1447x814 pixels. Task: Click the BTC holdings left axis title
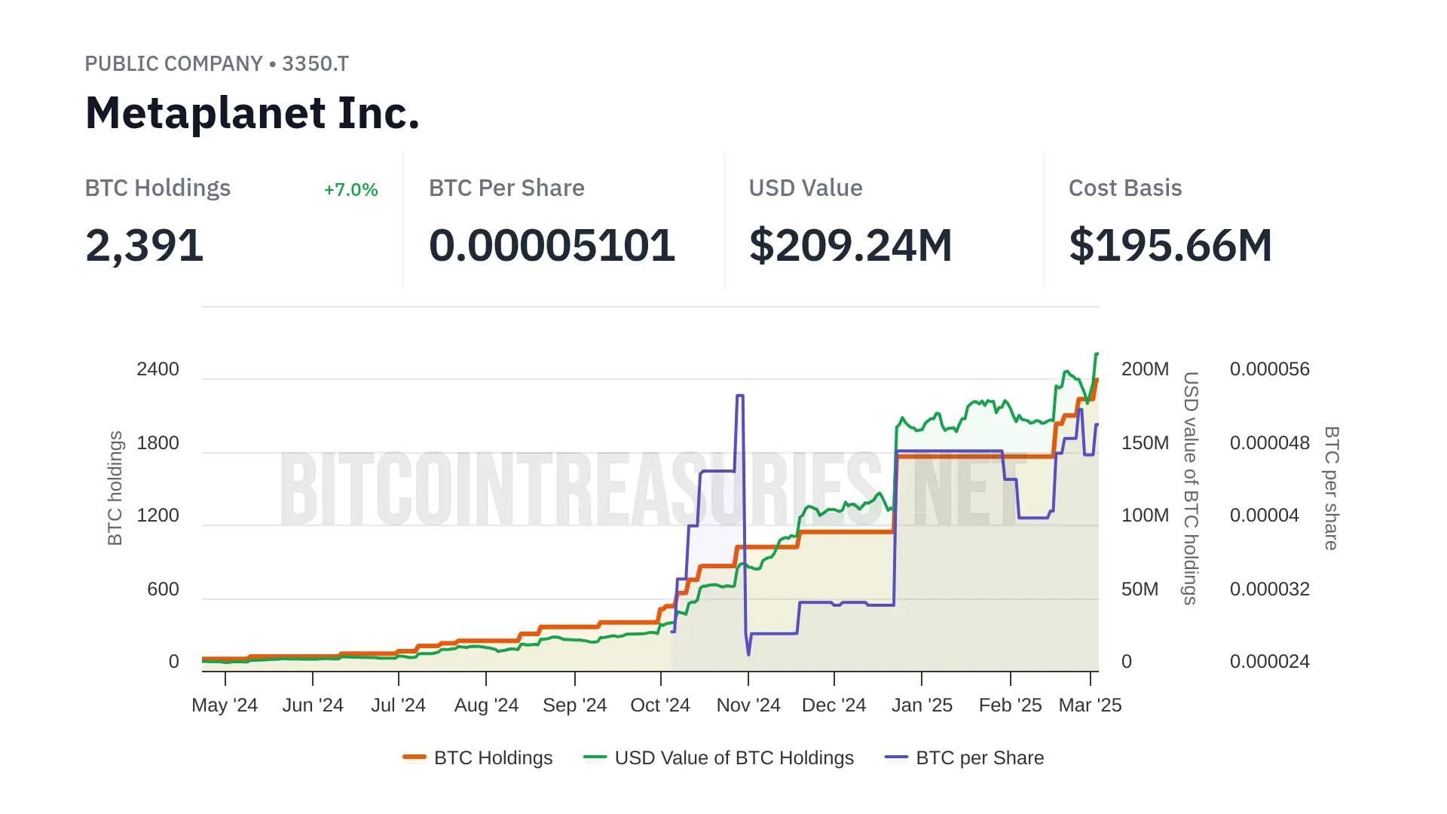(115, 488)
